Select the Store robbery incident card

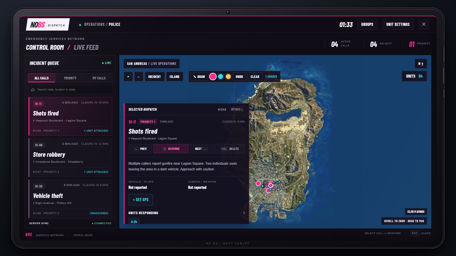pyautogui.click(x=70, y=158)
